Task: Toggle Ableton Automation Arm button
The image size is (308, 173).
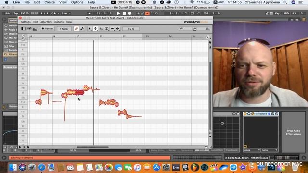Action: click(x=143, y=13)
